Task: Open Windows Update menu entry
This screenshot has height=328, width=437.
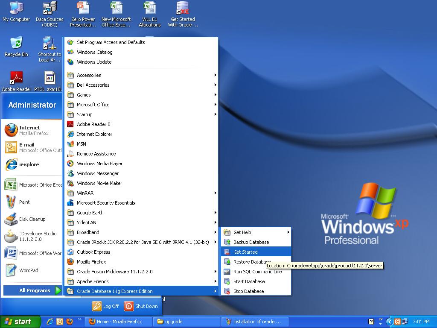Action: [141, 62]
